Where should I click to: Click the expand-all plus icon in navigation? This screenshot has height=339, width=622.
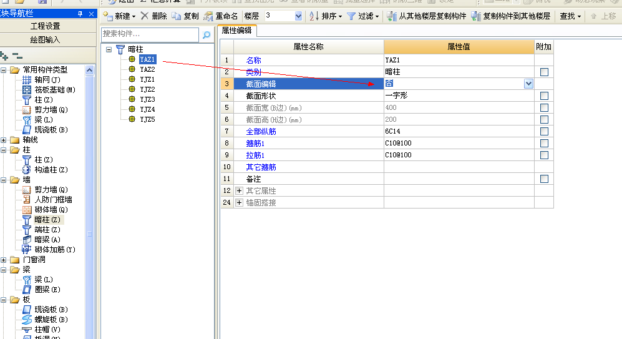[4, 56]
